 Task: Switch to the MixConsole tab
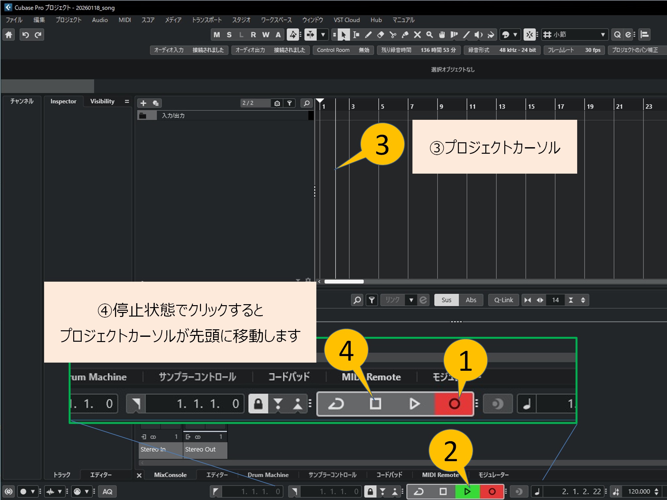[x=170, y=475]
